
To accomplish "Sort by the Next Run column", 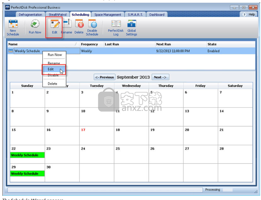I will [181, 44].
